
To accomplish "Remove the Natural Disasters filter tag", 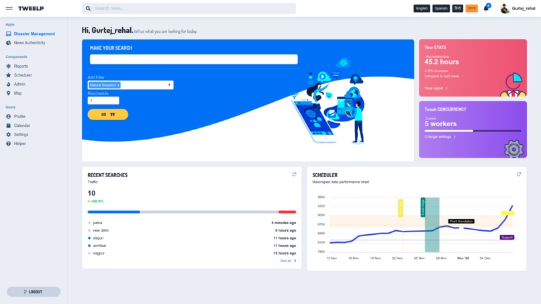I will coord(118,85).
